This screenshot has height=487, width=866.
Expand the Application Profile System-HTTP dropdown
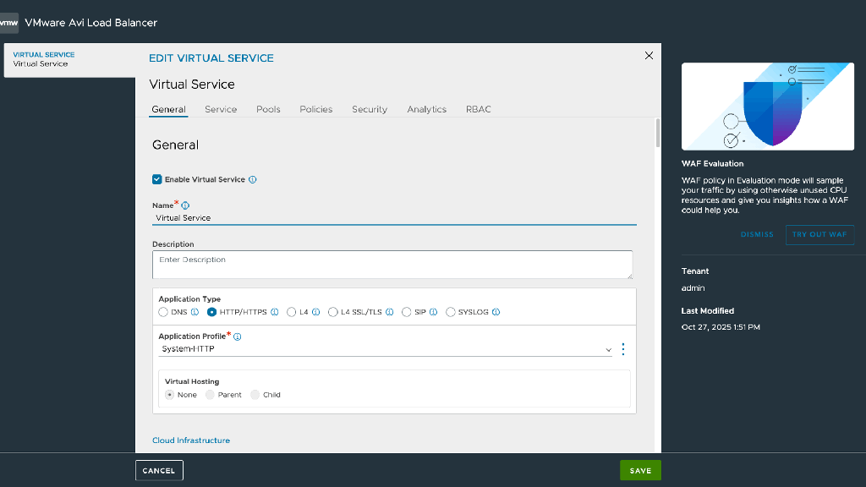tap(385, 349)
